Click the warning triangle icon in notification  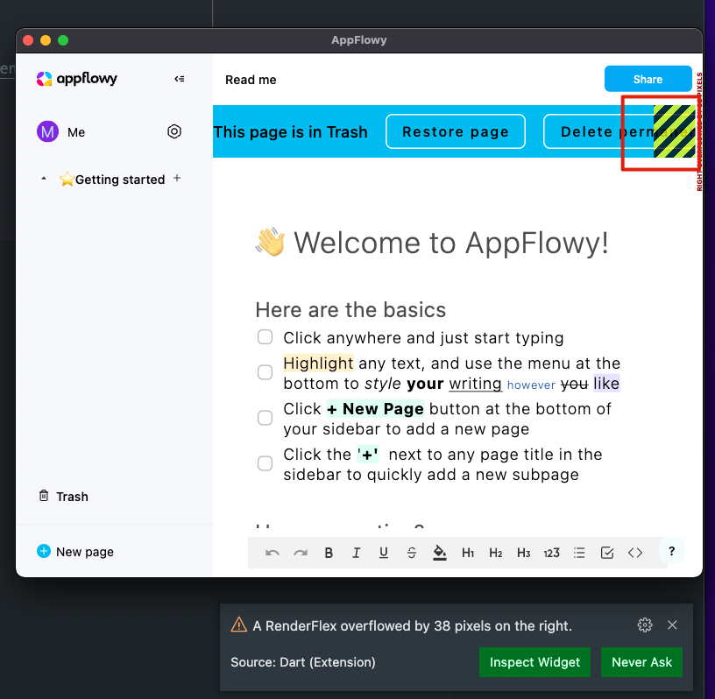(x=239, y=625)
